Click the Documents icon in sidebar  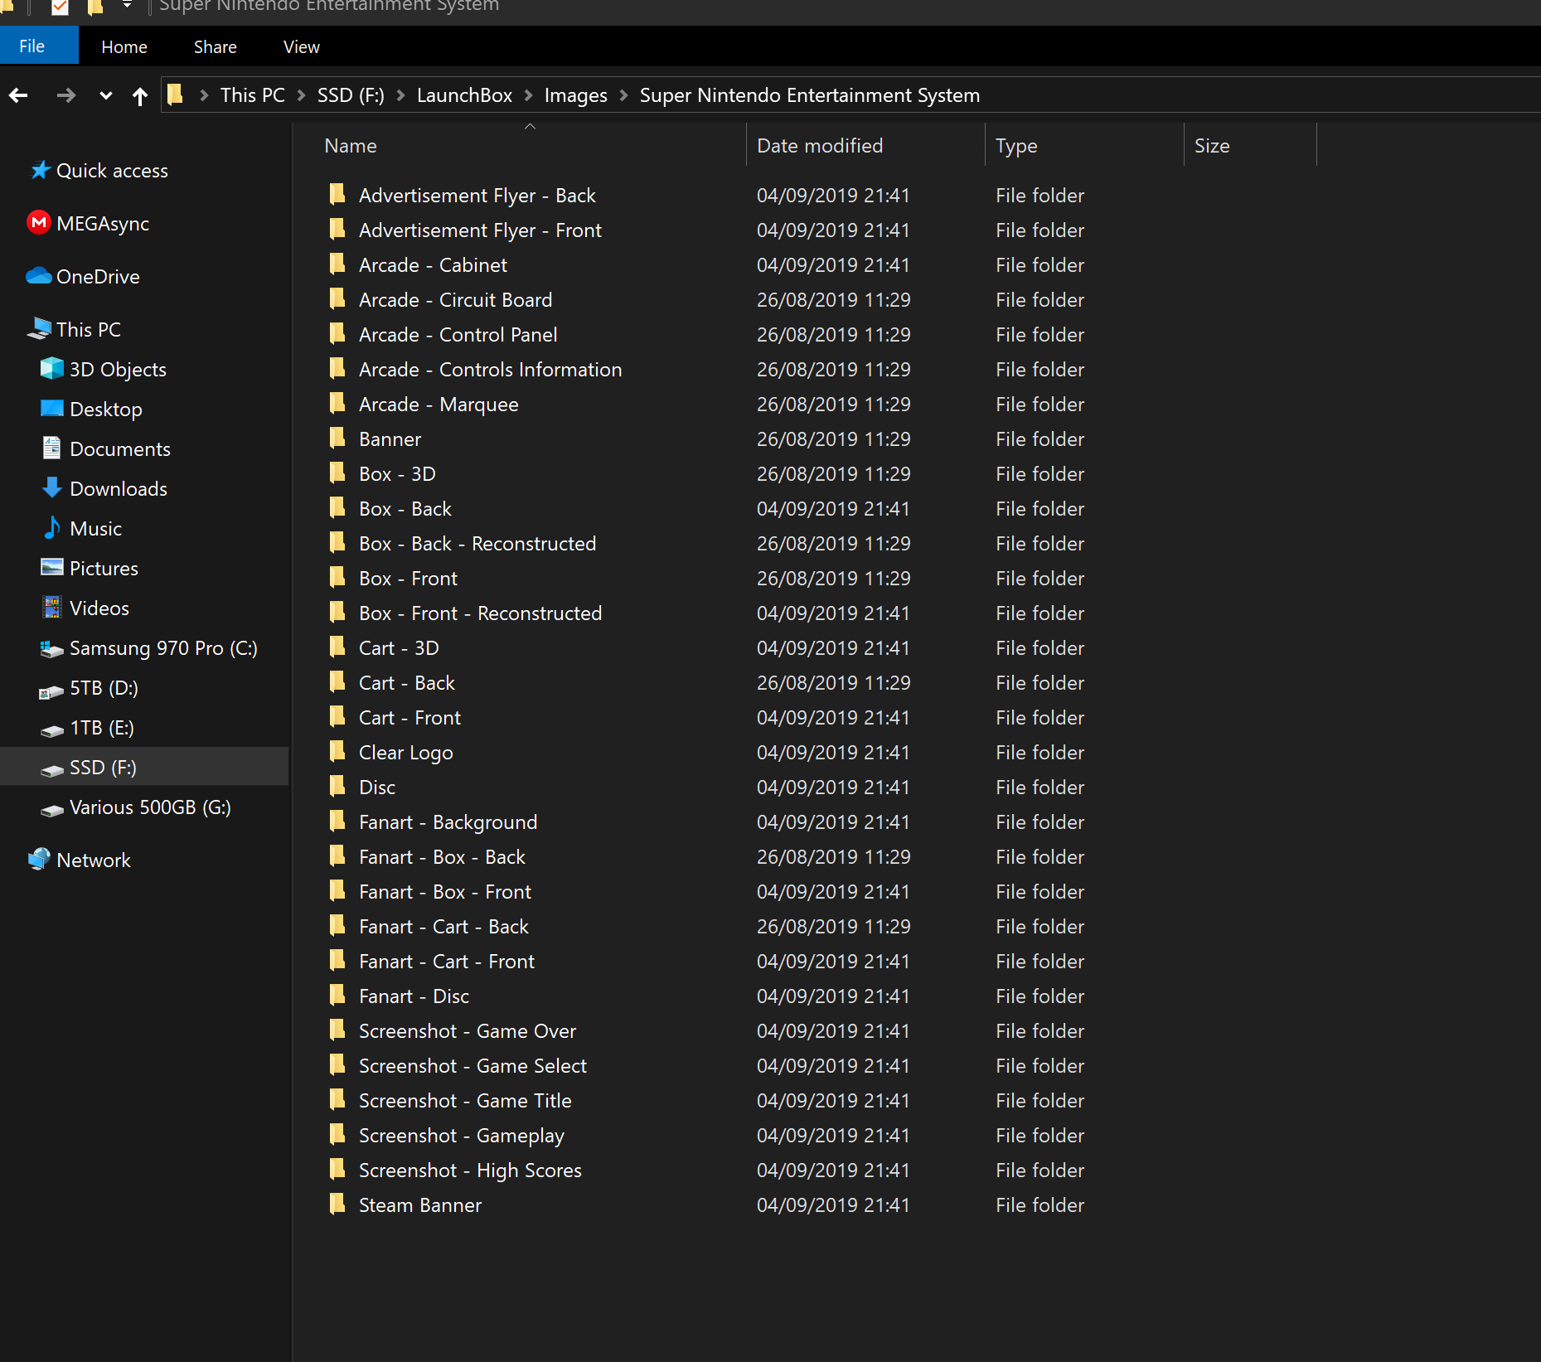click(x=51, y=448)
